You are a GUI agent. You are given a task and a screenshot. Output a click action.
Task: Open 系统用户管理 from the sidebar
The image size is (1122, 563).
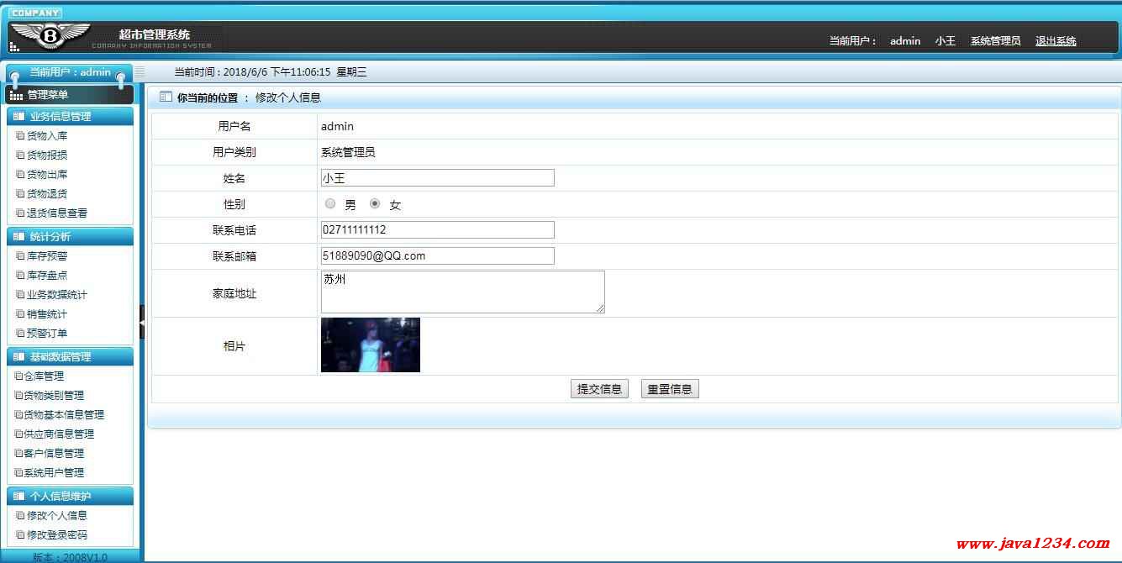pos(54,472)
